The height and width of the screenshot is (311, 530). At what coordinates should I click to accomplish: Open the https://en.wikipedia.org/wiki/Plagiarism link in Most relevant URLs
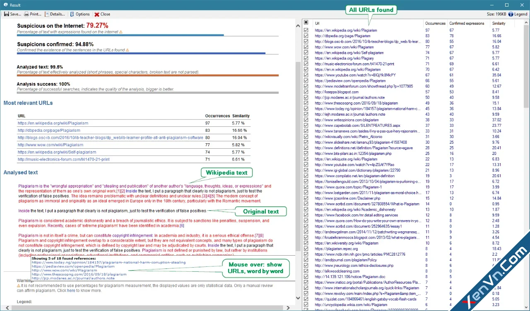(53, 123)
